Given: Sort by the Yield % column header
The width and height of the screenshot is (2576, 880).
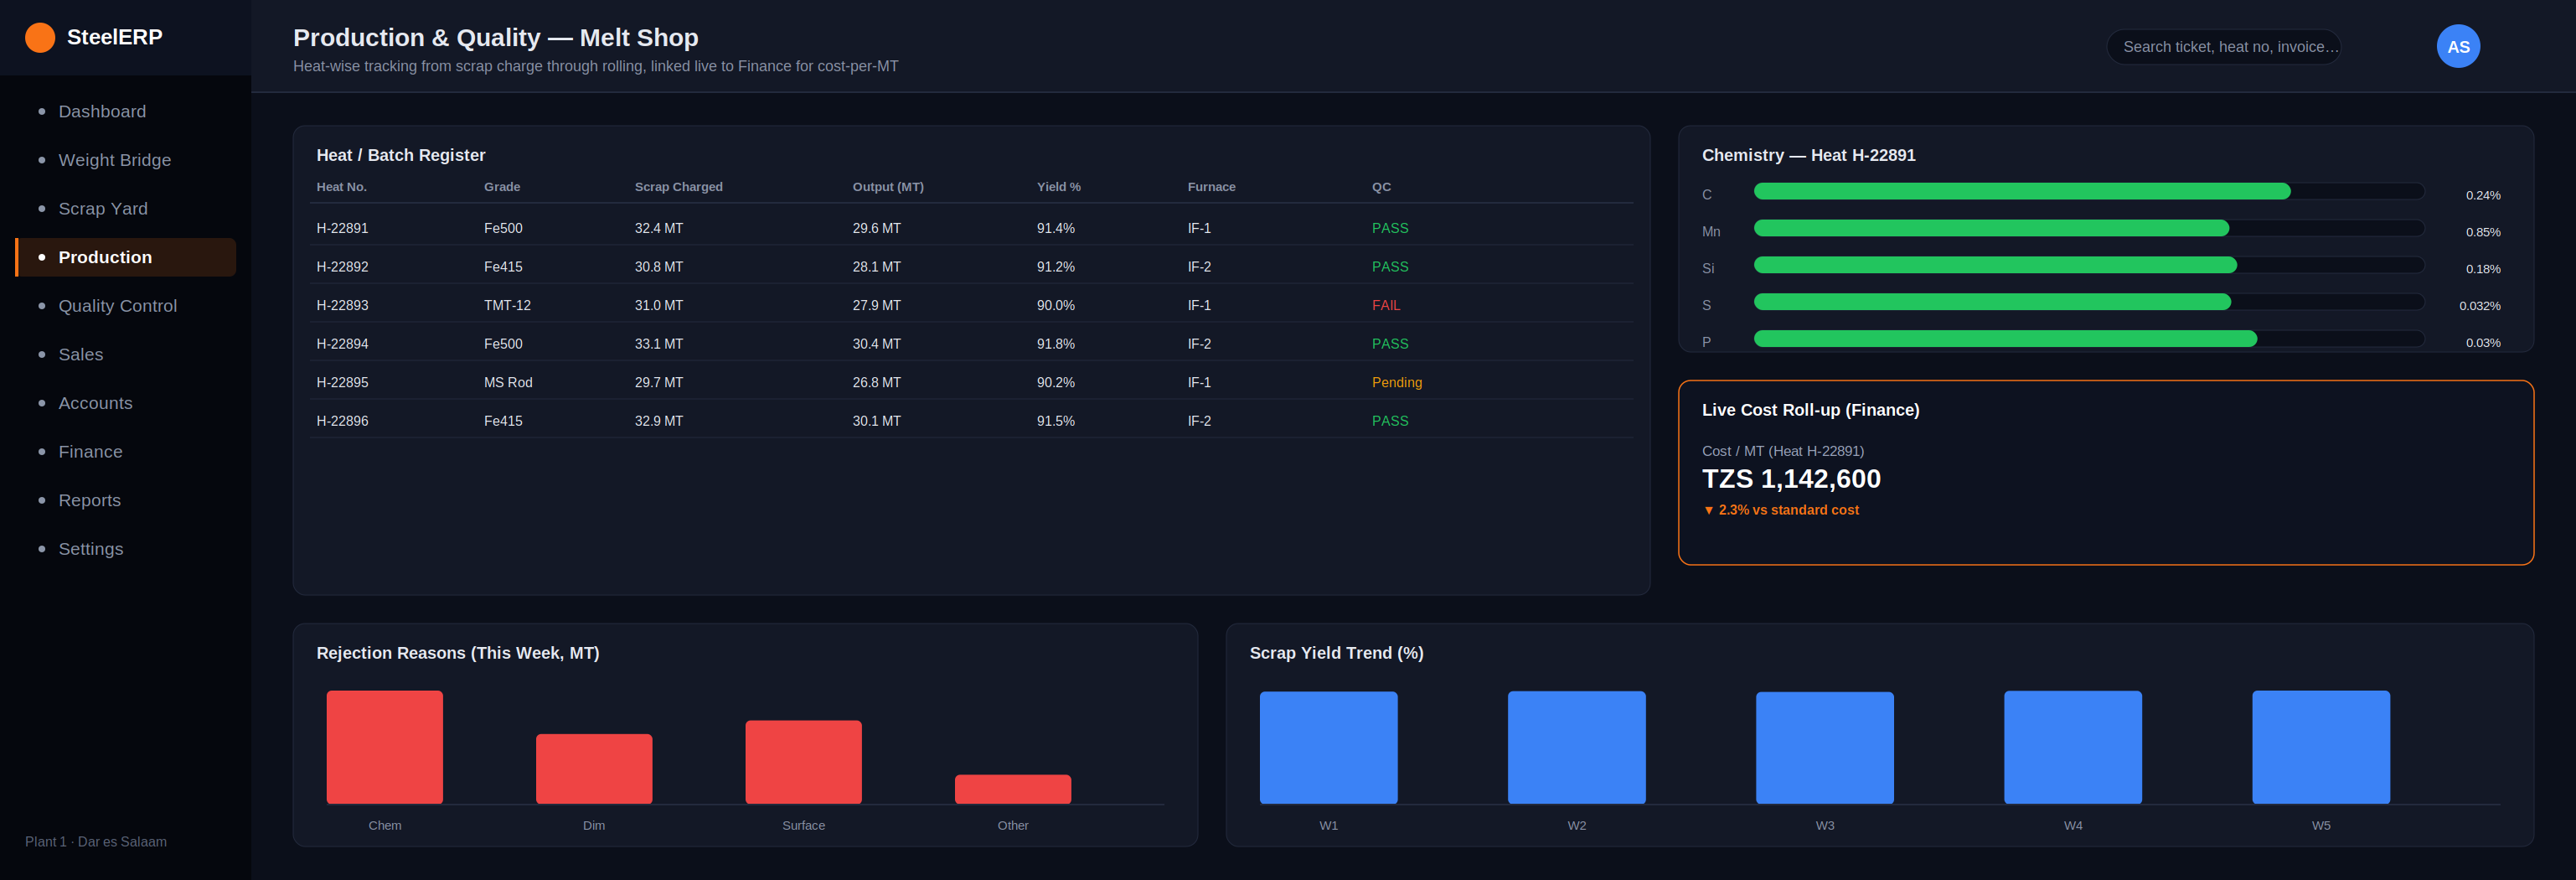Looking at the screenshot, I should (x=1058, y=187).
